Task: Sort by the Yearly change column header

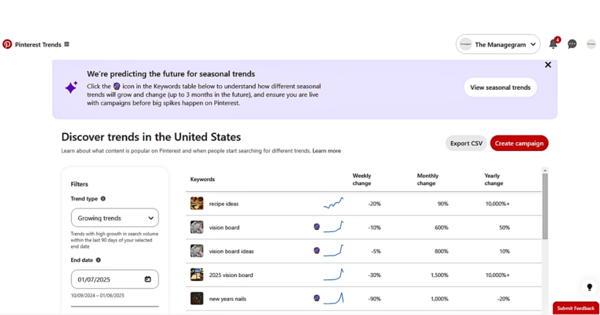Action: 493,179
